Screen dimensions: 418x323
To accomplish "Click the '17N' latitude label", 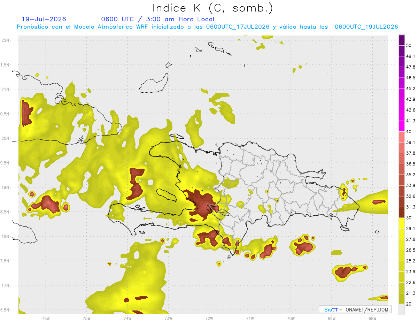I will pyautogui.click(x=5, y=285).
